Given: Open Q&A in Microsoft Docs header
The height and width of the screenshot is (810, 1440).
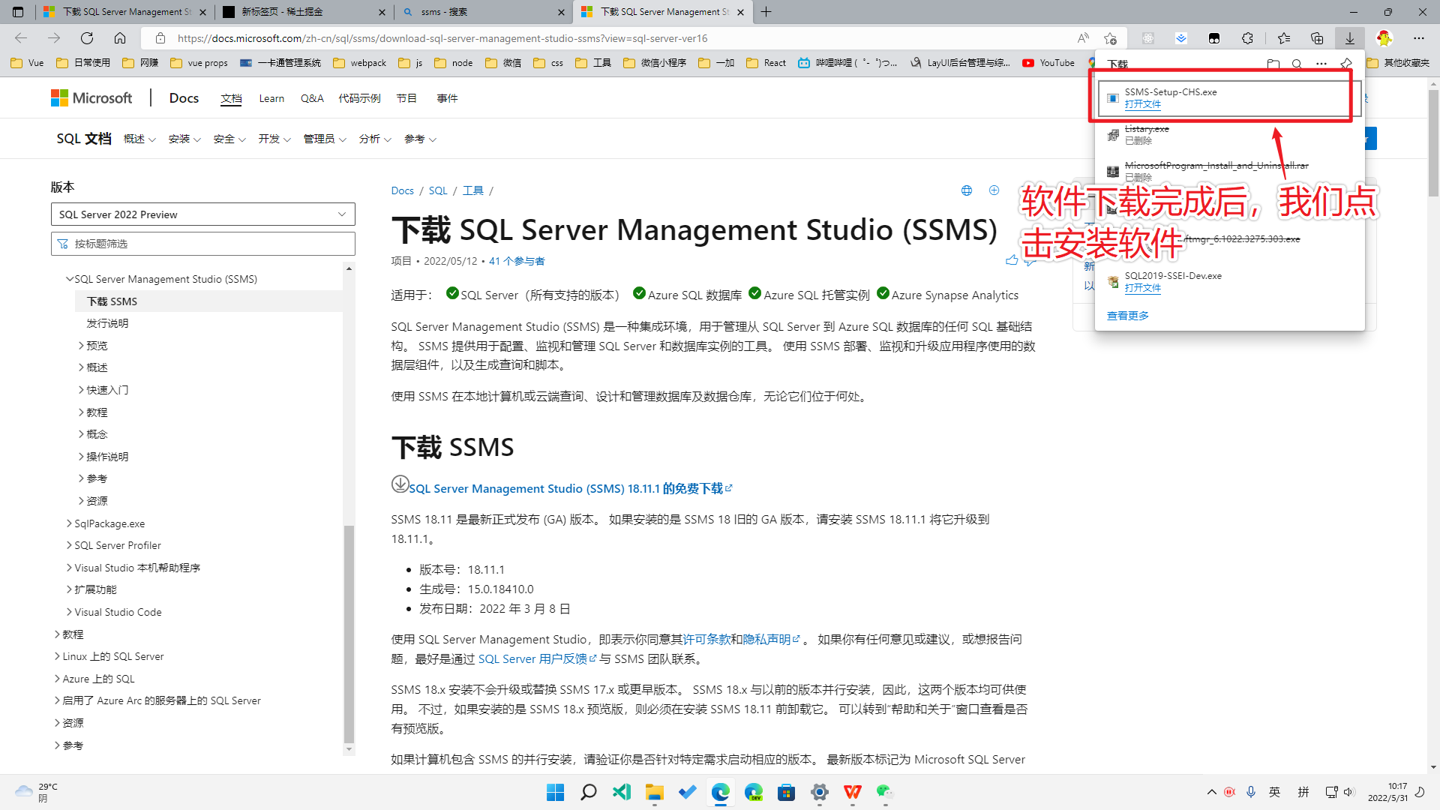Looking at the screenshot, I should pos(312,98).
